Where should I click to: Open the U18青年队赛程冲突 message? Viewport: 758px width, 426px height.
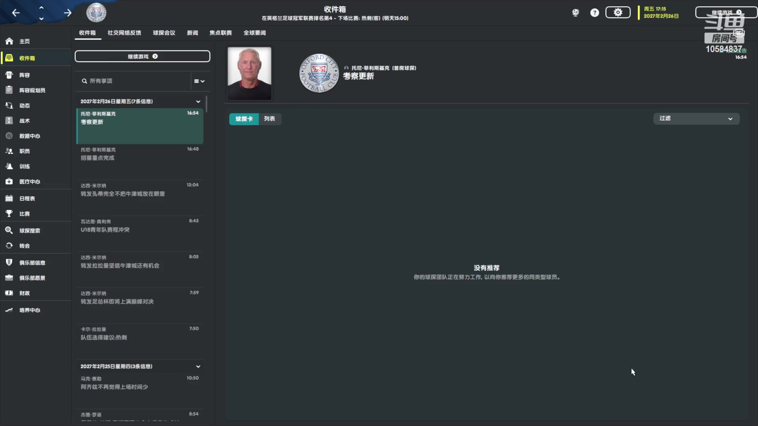(x=140, y=234)
